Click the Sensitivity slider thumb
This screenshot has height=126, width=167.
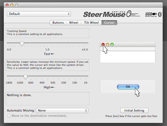[x=25, y=77]
